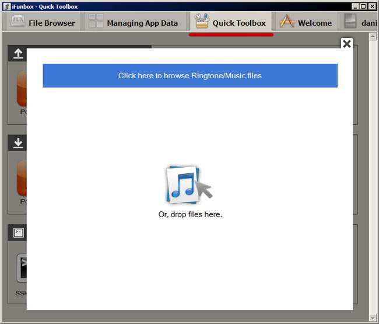Click the scrollbar up arrow
The image size is (379, 324).
coord(373,37)
